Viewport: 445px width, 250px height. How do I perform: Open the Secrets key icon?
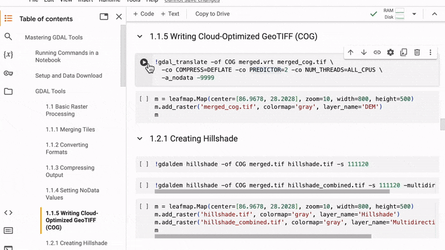tap(8, 73)
